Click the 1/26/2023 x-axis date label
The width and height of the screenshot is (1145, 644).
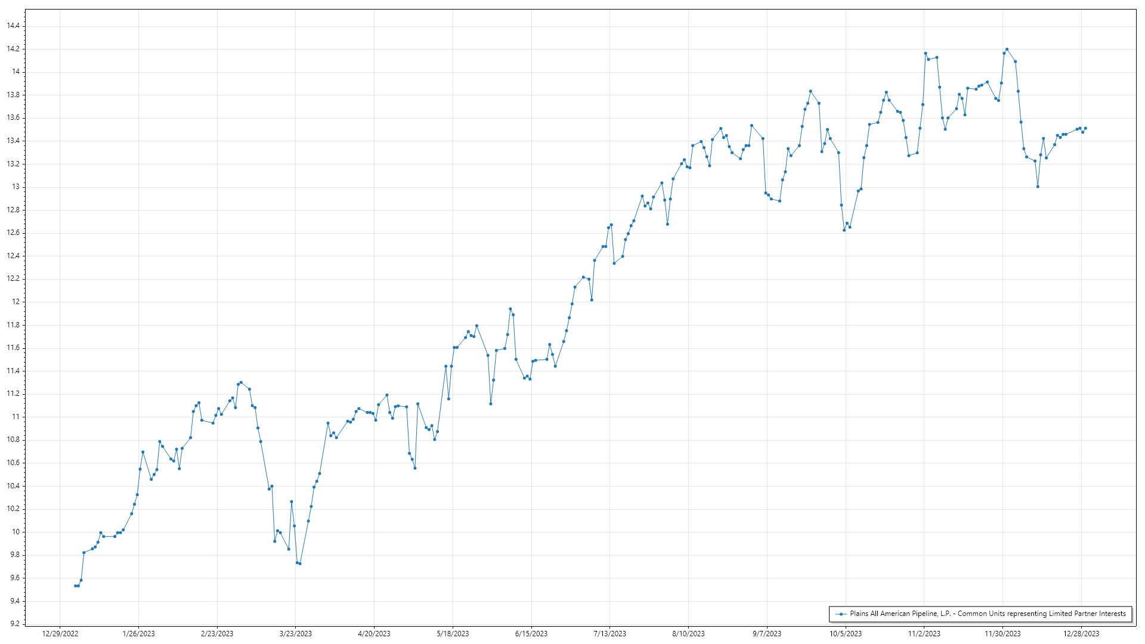[x=138, y=634]
